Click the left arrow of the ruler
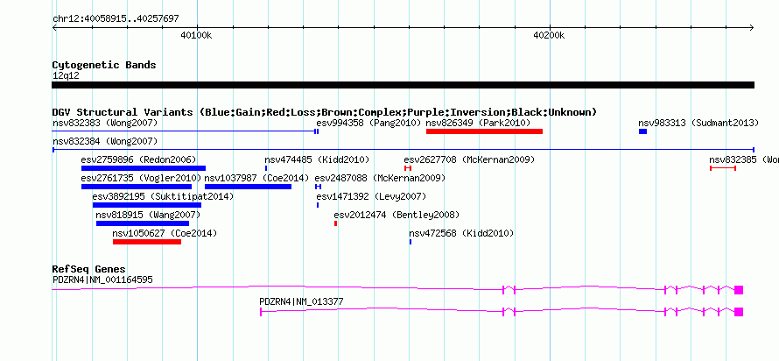 click(x=54, y=28)
